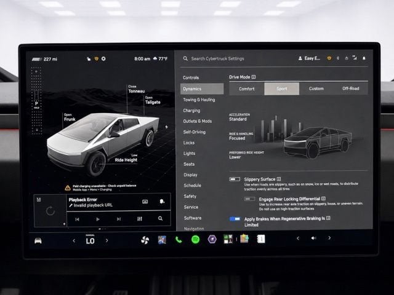This screenshot has height=295, width=394.
Task: Click the volume speaker icon
Action: tap(313, 238)
